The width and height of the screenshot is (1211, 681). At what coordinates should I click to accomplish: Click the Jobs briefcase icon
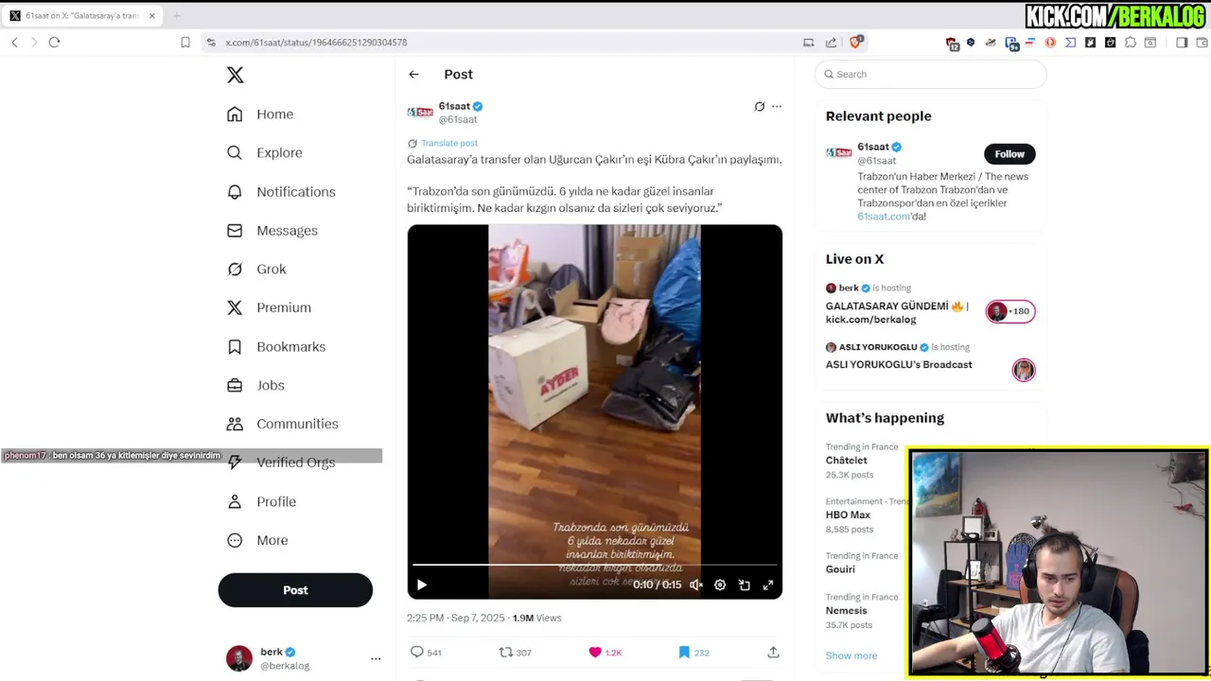pos(235,386)
